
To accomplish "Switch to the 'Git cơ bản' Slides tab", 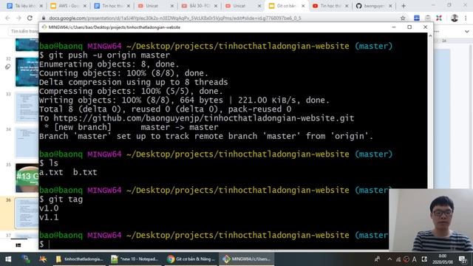I will coord(287,6).
